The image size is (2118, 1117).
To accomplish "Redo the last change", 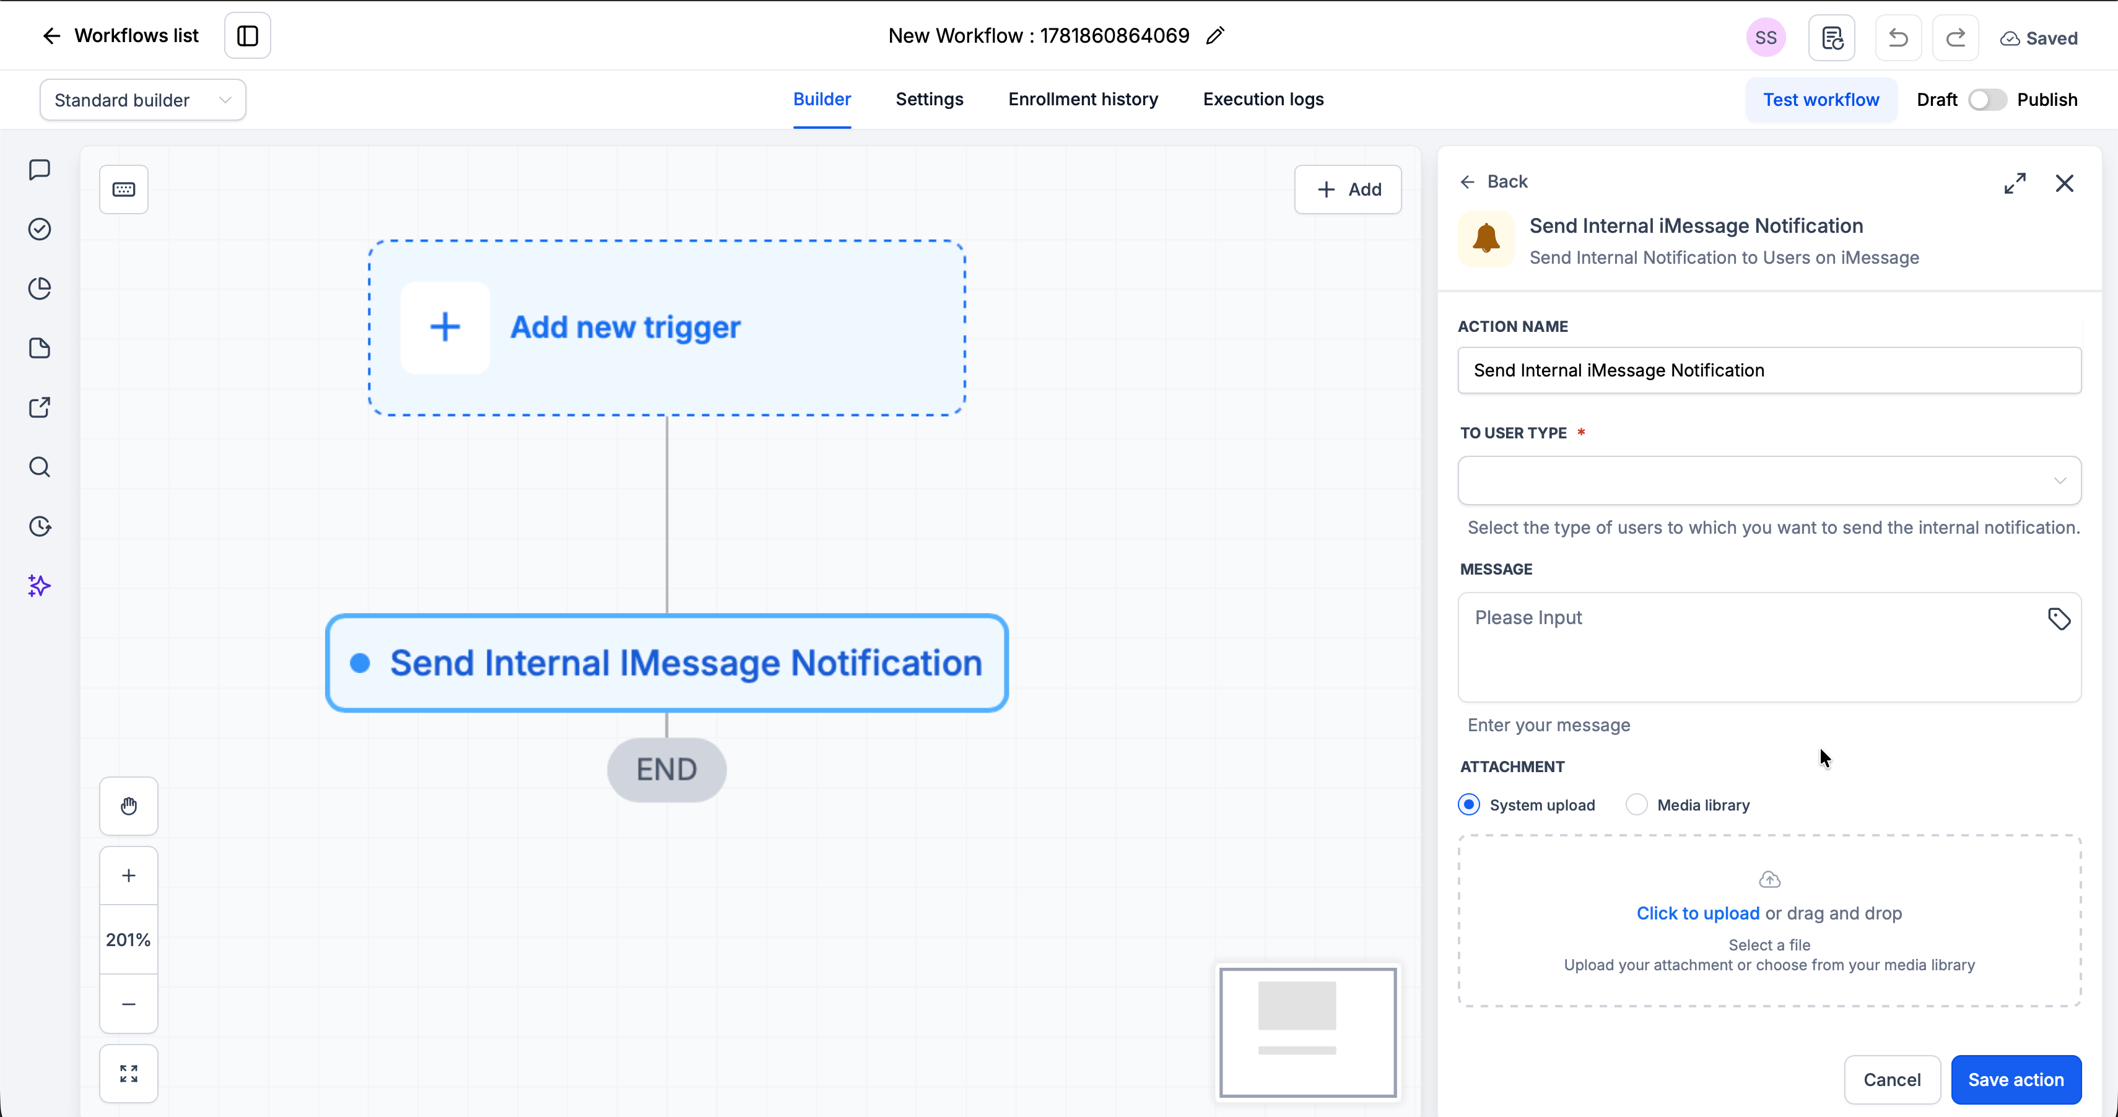I will [1955, 37].
